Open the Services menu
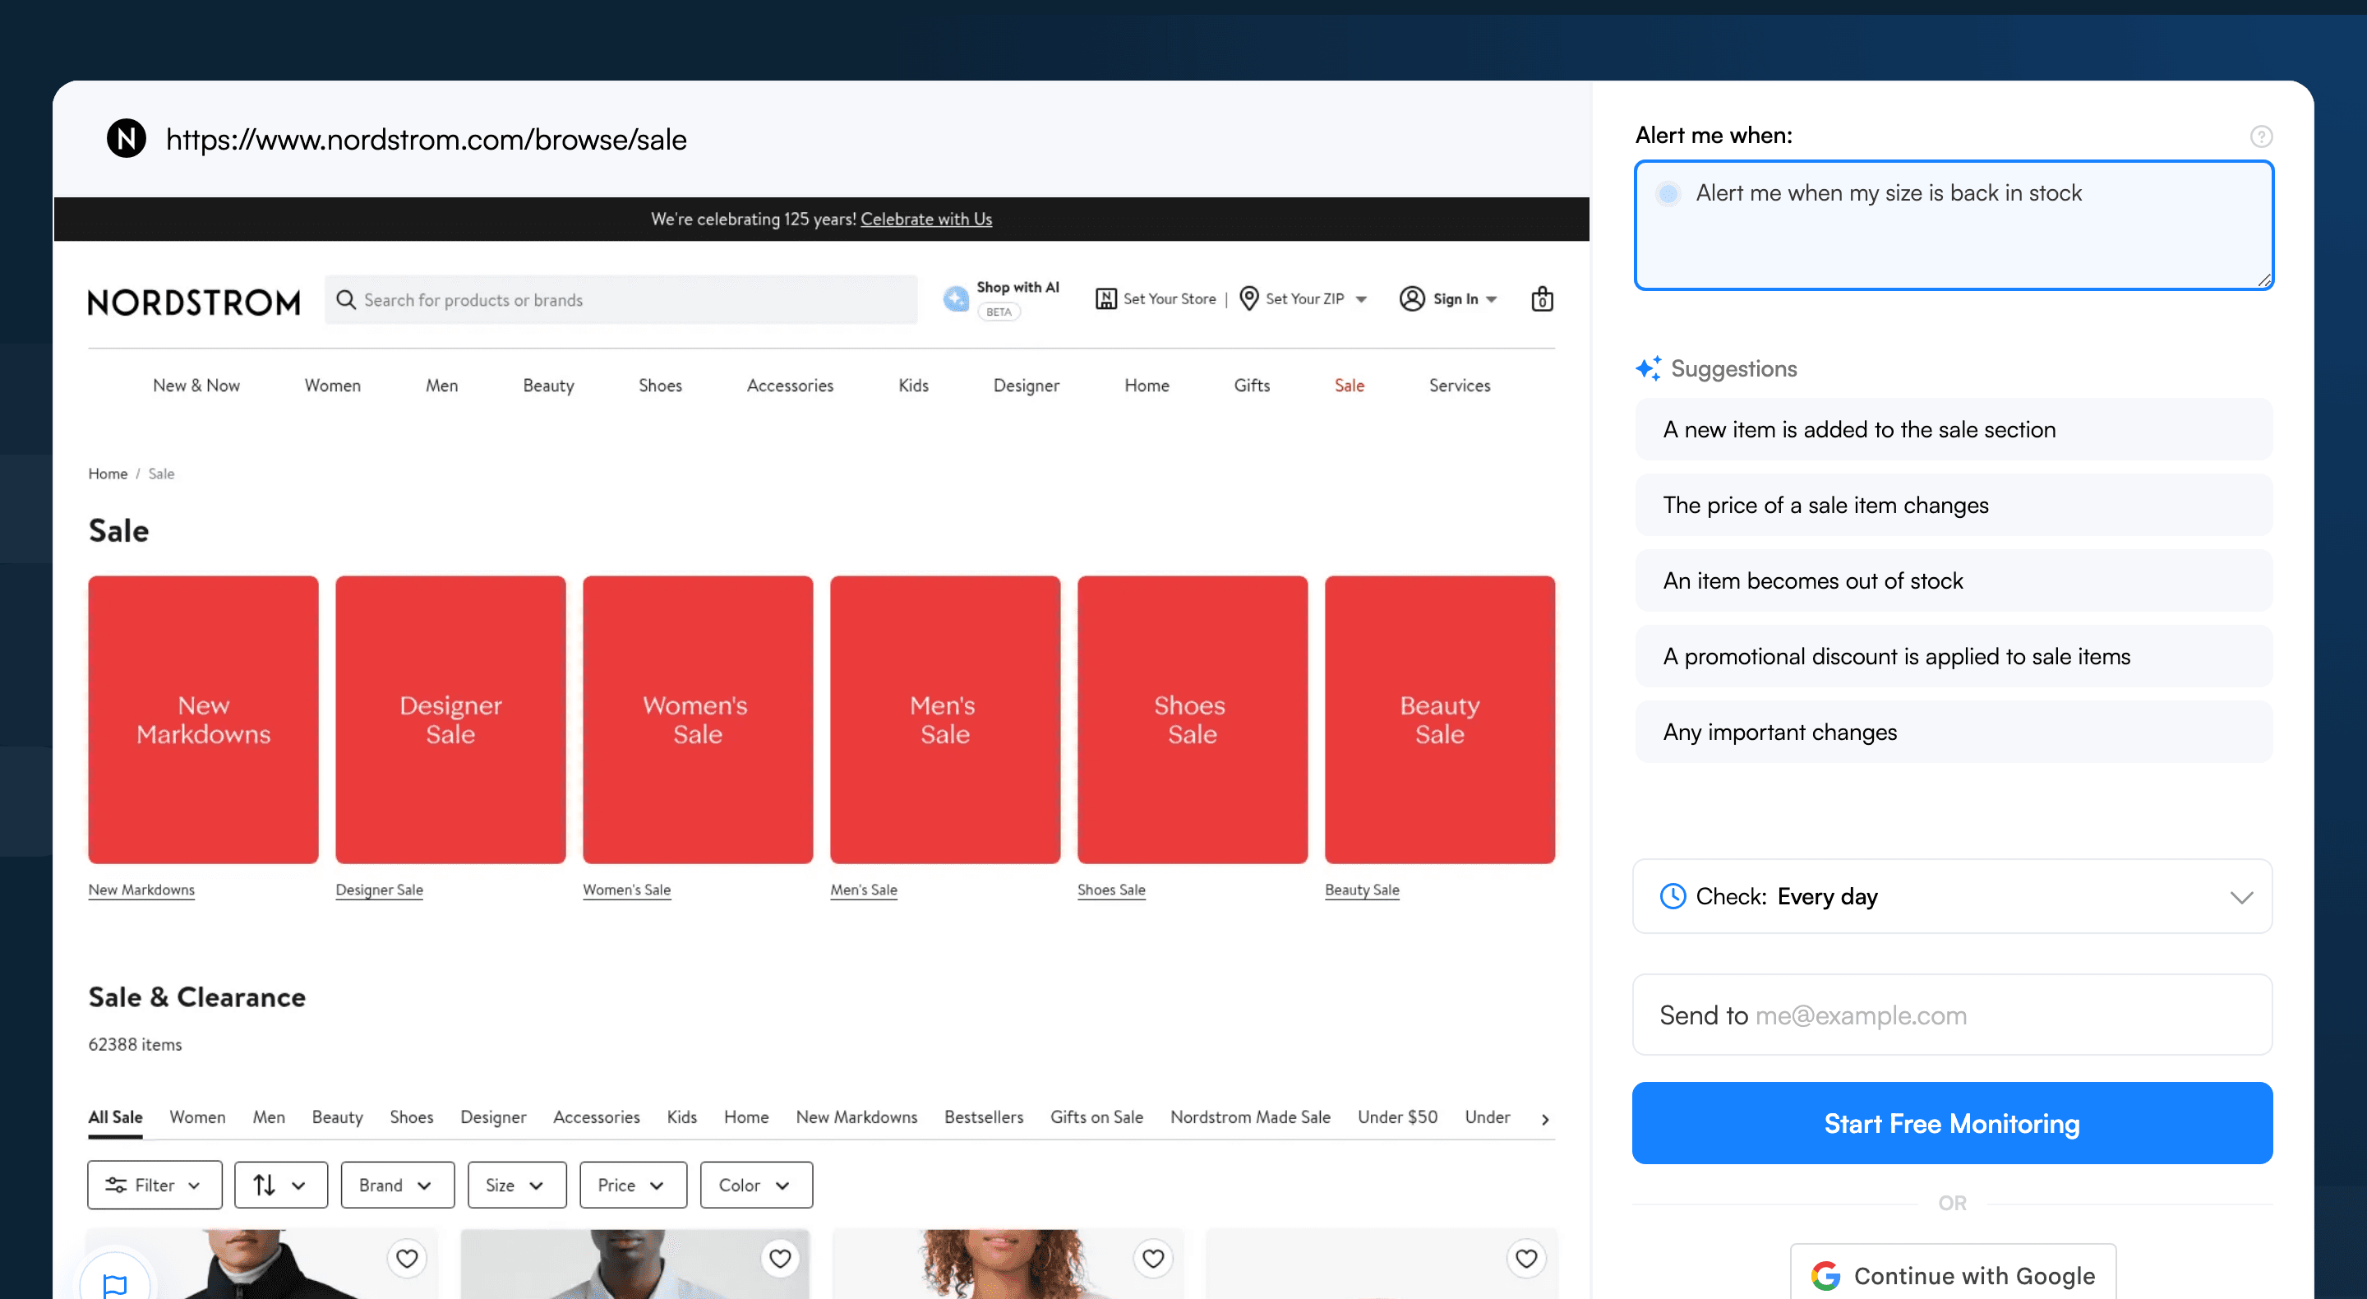2367x1299 pixels. [x=1459, y=386]
